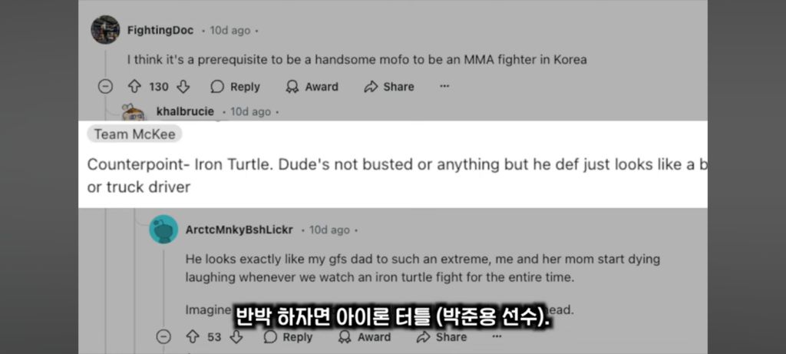Open khalbrucie's user profile link

point(184,111)
